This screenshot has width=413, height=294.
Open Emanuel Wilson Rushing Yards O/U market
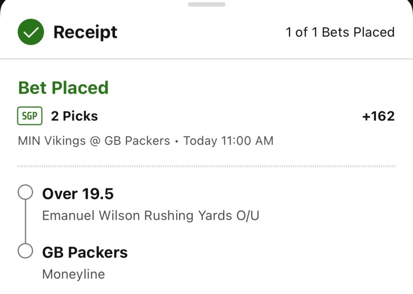(x=150, y=216)
